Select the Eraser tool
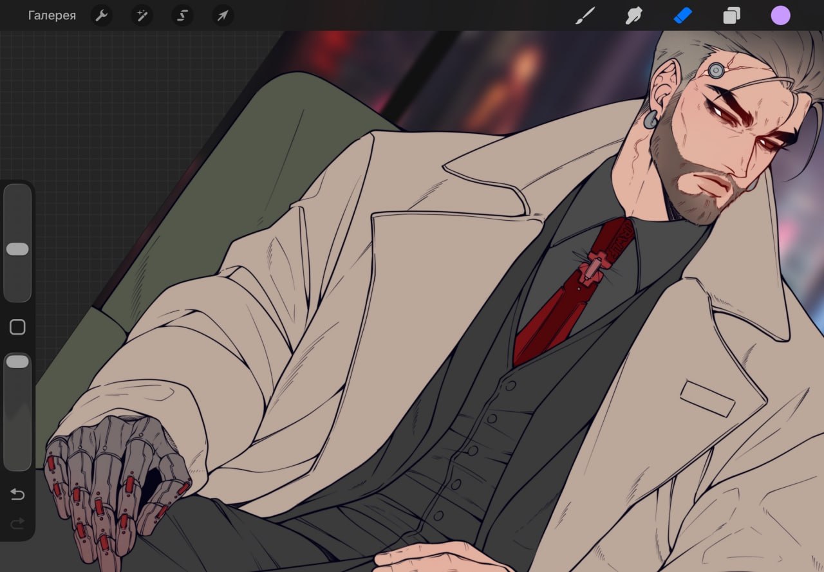The image size is (824, 572). pos(682,15)
